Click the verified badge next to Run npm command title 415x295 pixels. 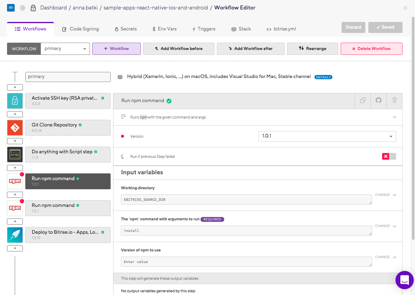pos(169,101)
